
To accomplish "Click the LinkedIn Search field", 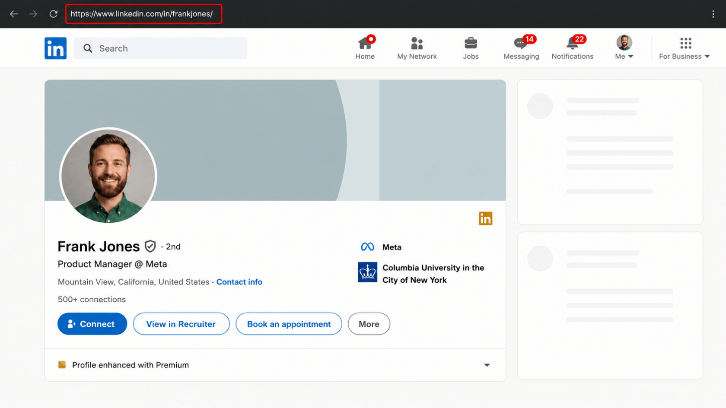I will [x=160, y=48].
